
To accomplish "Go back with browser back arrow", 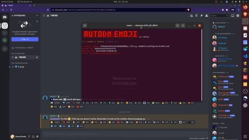I will (x=3, y=10).
